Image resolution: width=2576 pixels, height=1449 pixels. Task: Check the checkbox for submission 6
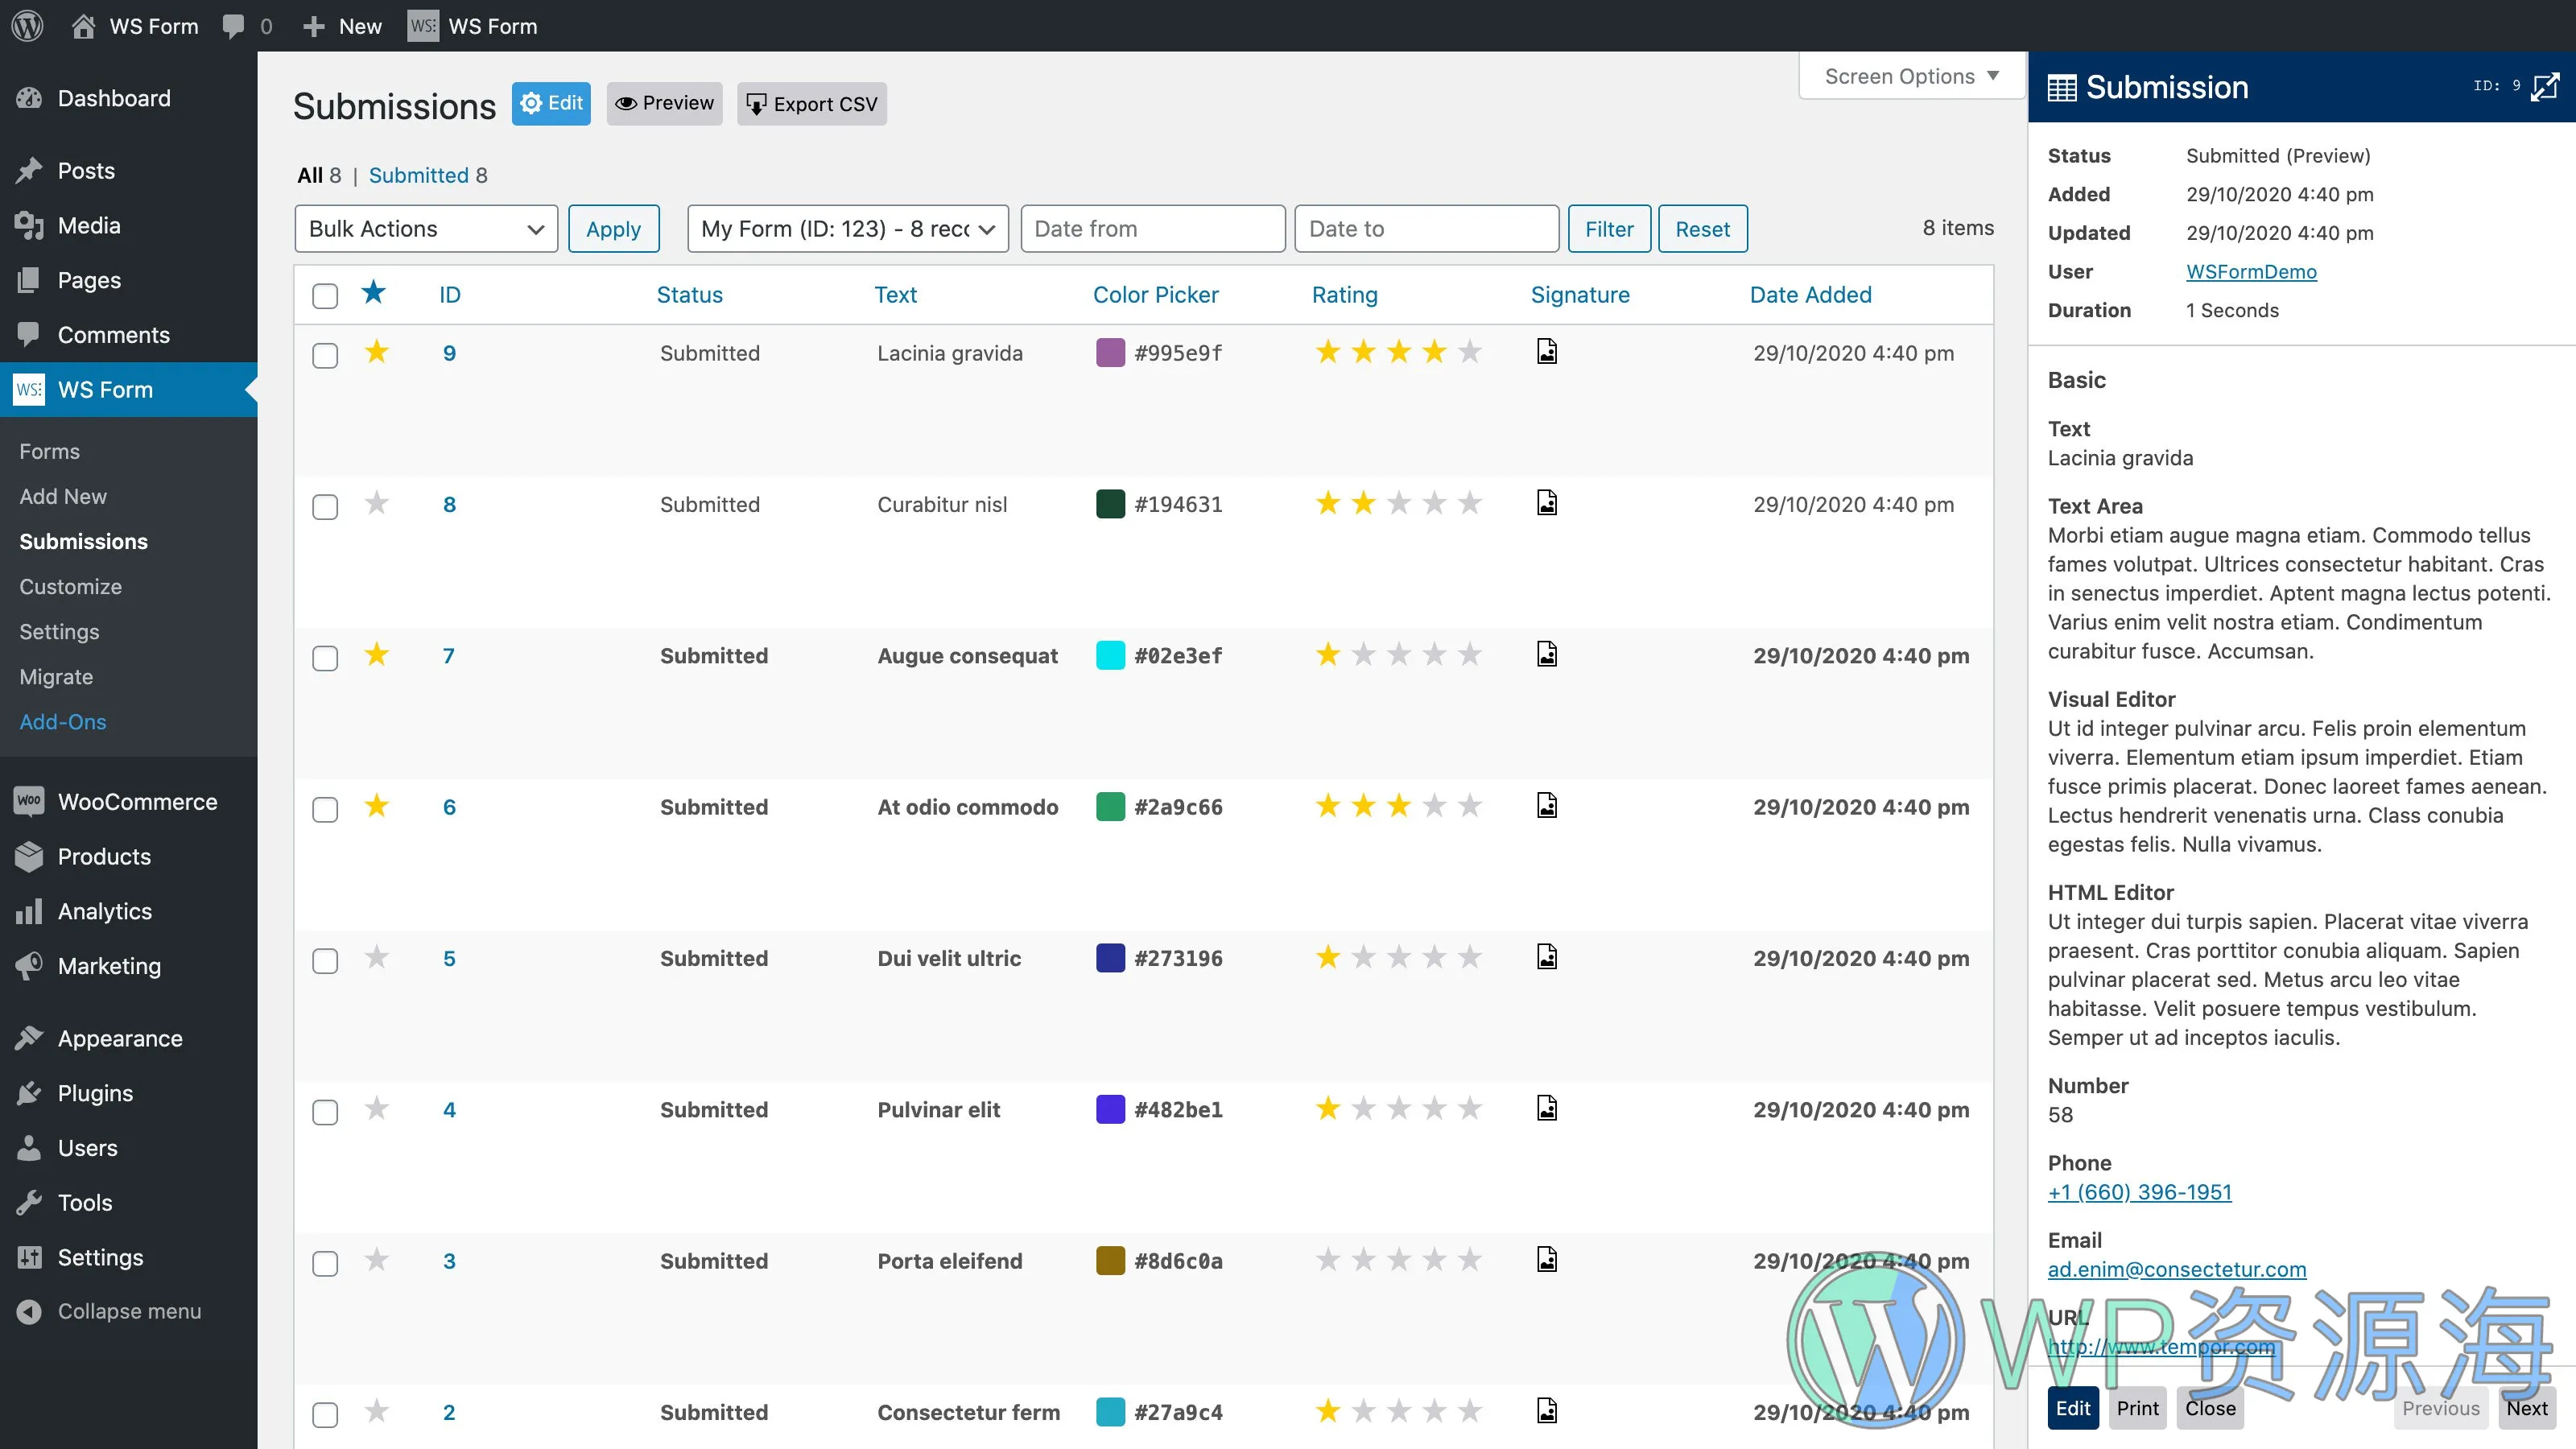[325, 809]
